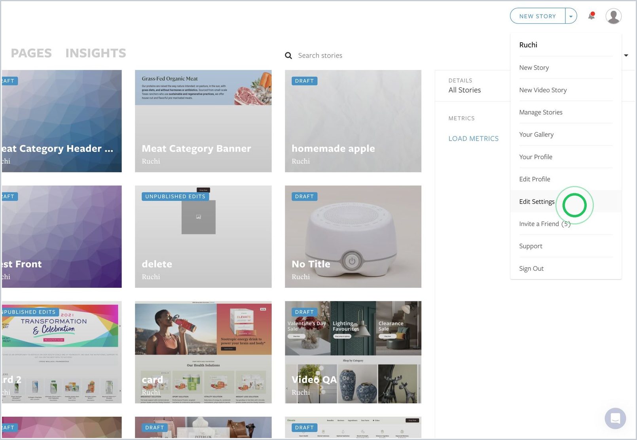The height and width of the screenshot is (440, 637).
Task: Open Edit Settings
Action: pyautogui.click(x=566, y=202)
